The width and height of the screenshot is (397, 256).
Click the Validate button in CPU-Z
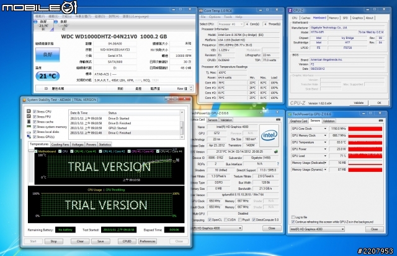coord(359,103)
